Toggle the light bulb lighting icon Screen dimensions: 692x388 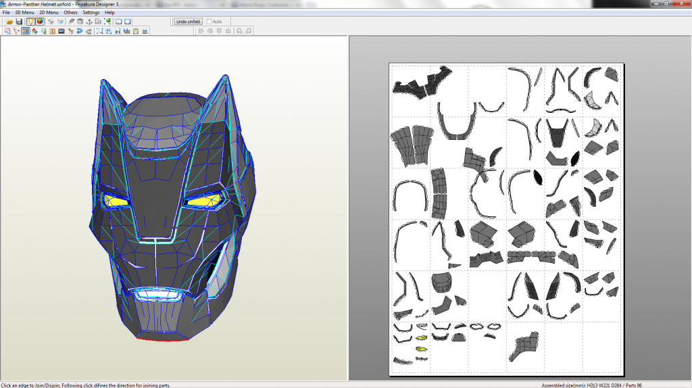(x=30, y=21)
